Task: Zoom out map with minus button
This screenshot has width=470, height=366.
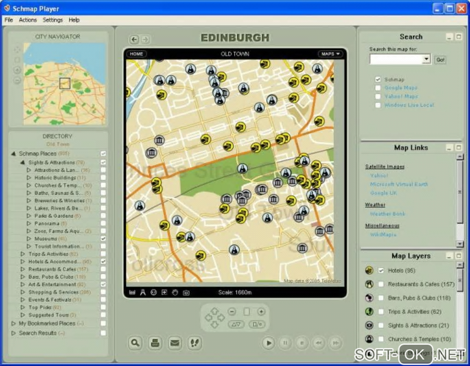Action: coord(232,312)
